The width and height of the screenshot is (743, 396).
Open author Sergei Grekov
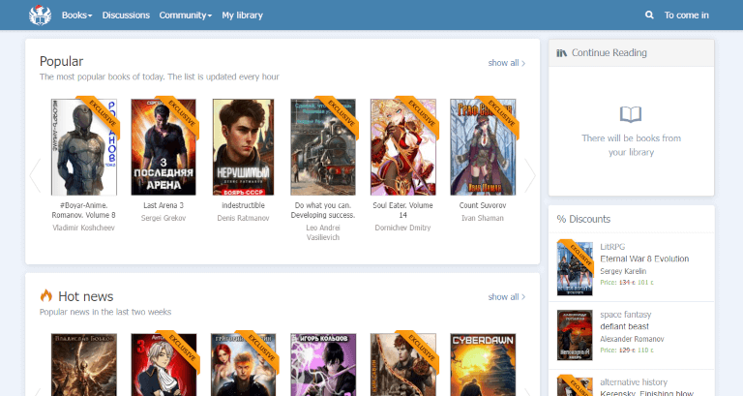[163, 218]
